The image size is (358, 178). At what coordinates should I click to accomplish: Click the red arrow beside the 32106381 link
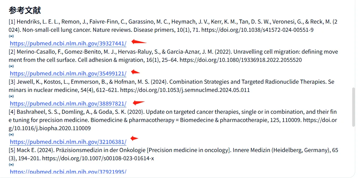(134, 138)
